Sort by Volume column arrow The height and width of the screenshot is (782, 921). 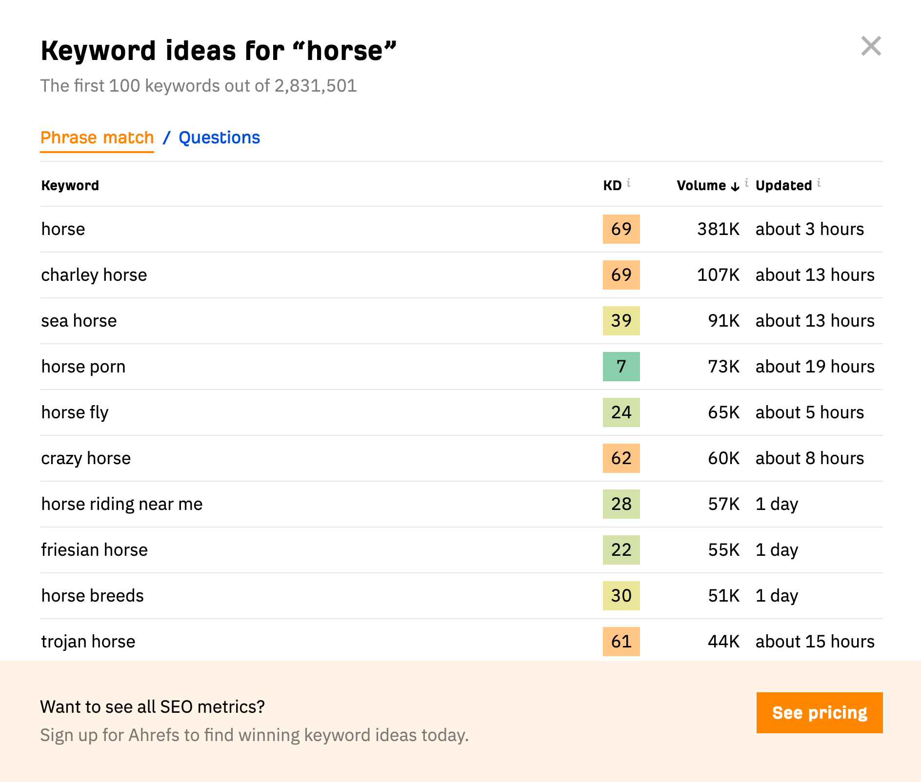pyautogui.click(x=735, y=186)
